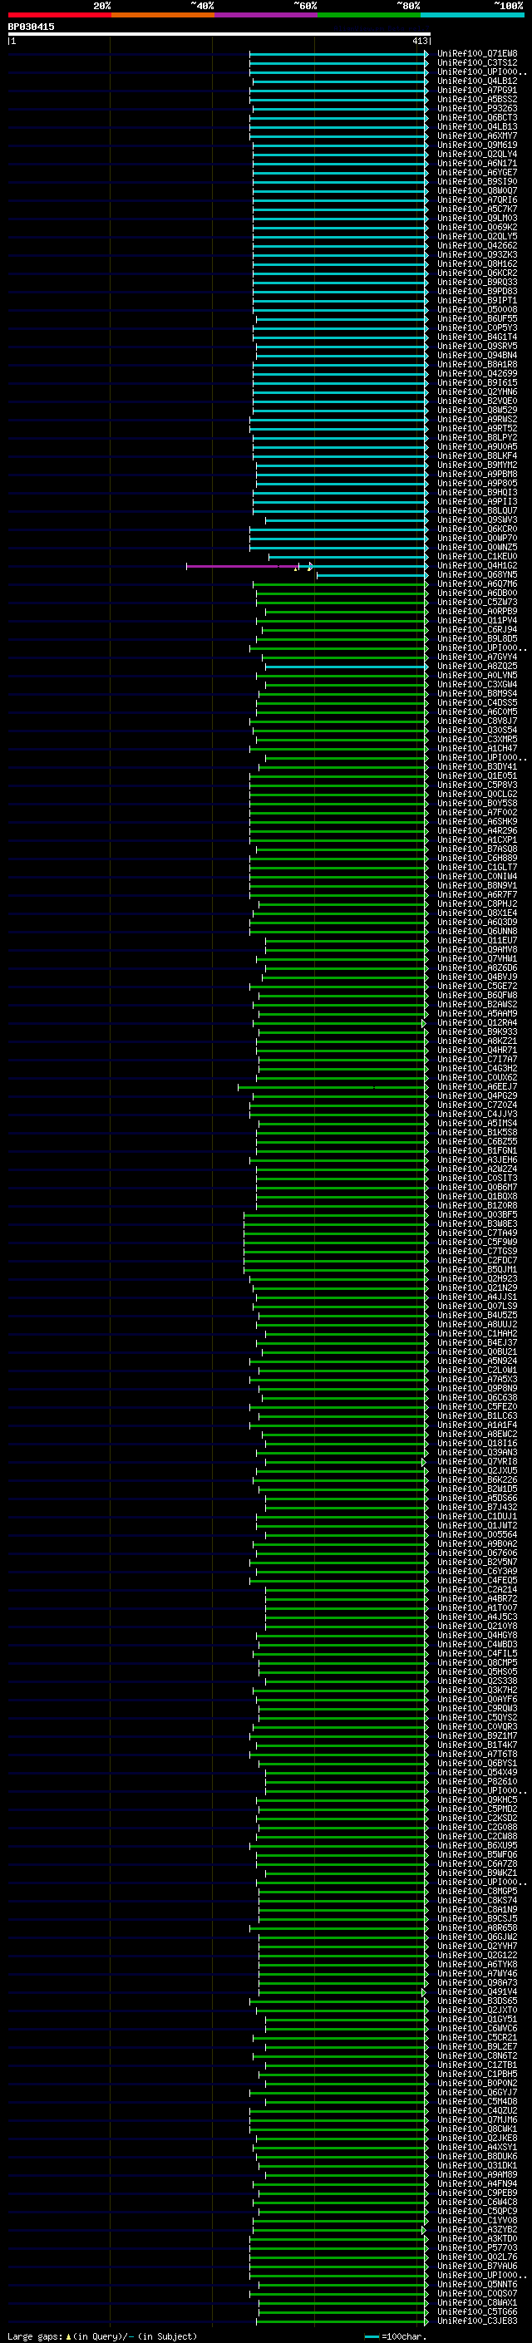Open entry UniRef100_Q50008

tap(477, 309)
